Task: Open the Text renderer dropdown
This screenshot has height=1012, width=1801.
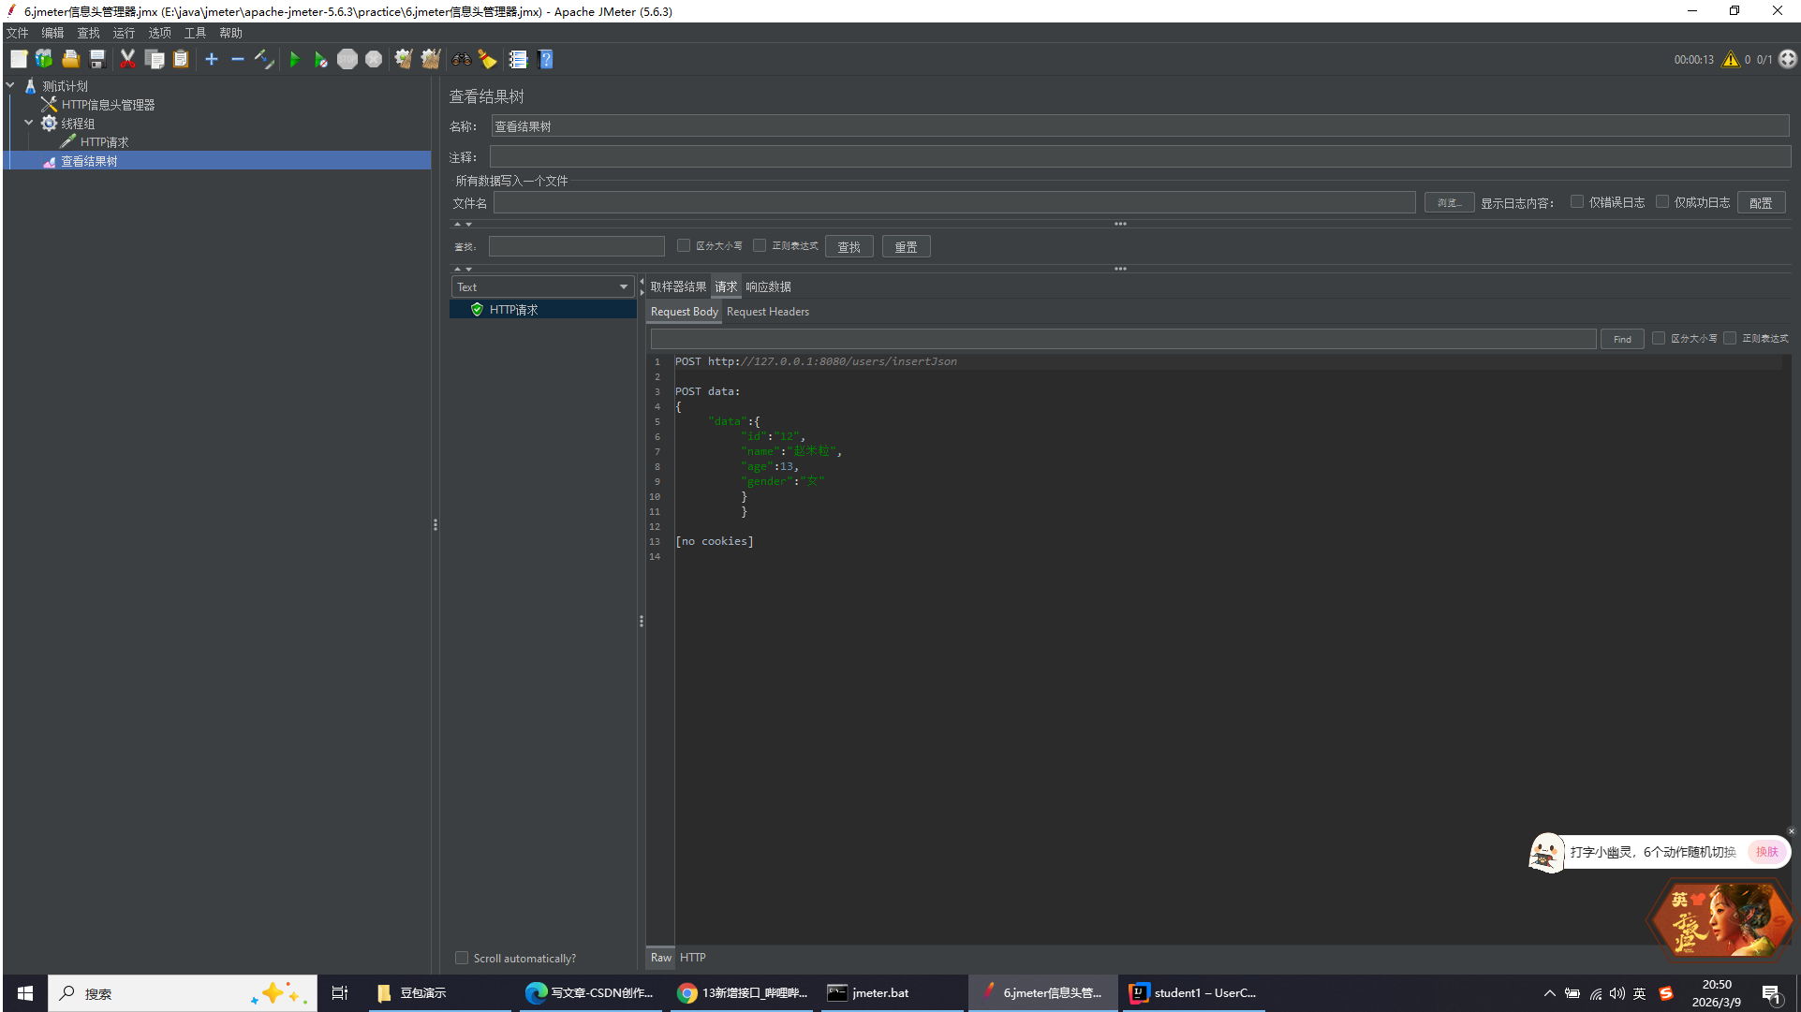Action: [542, 286]
